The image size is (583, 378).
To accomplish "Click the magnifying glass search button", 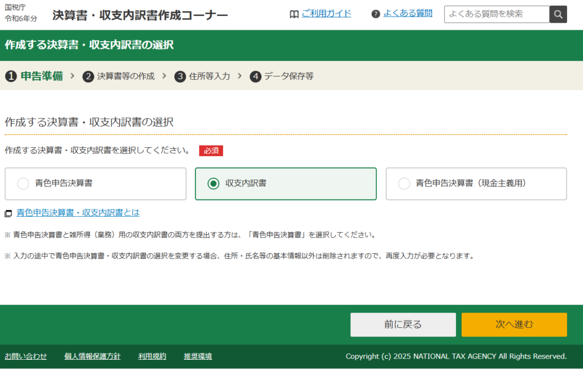I will tap(558, 14).
